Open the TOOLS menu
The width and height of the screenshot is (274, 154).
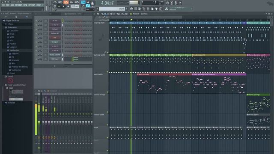click(39, 5)
